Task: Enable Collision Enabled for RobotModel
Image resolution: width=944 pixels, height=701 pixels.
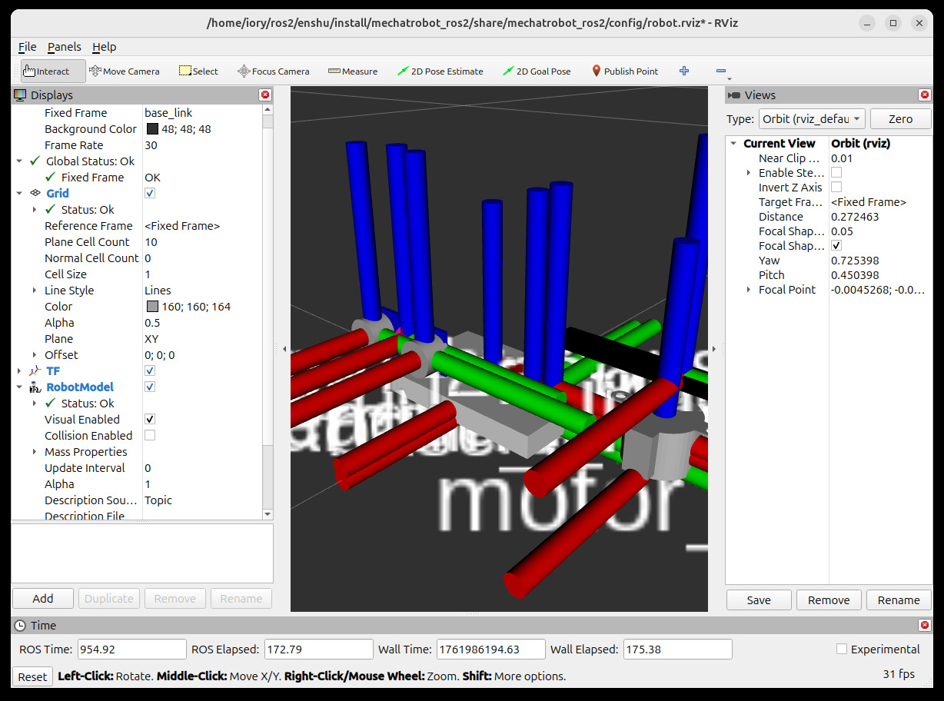Action: tap(149, 435)
